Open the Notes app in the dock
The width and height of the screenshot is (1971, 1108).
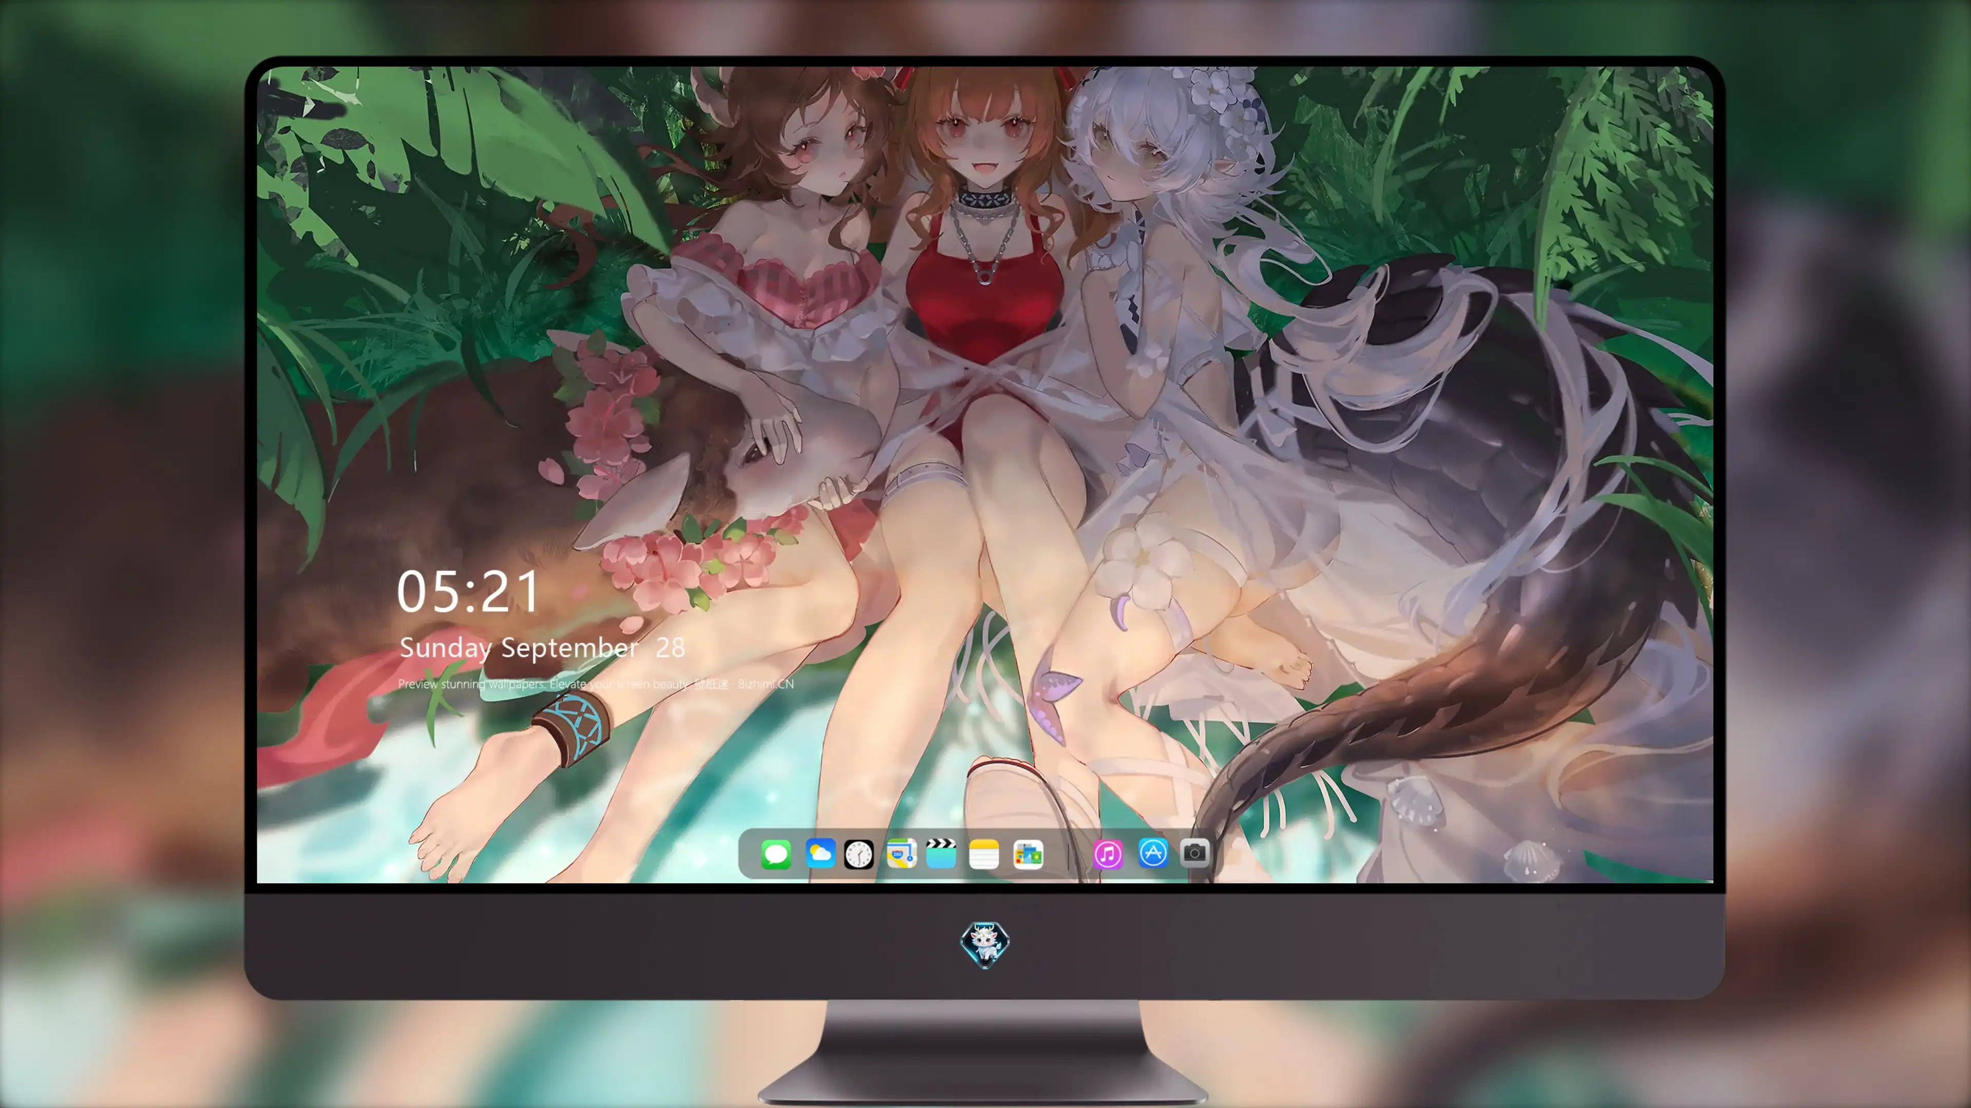click(x=984, y=854)
